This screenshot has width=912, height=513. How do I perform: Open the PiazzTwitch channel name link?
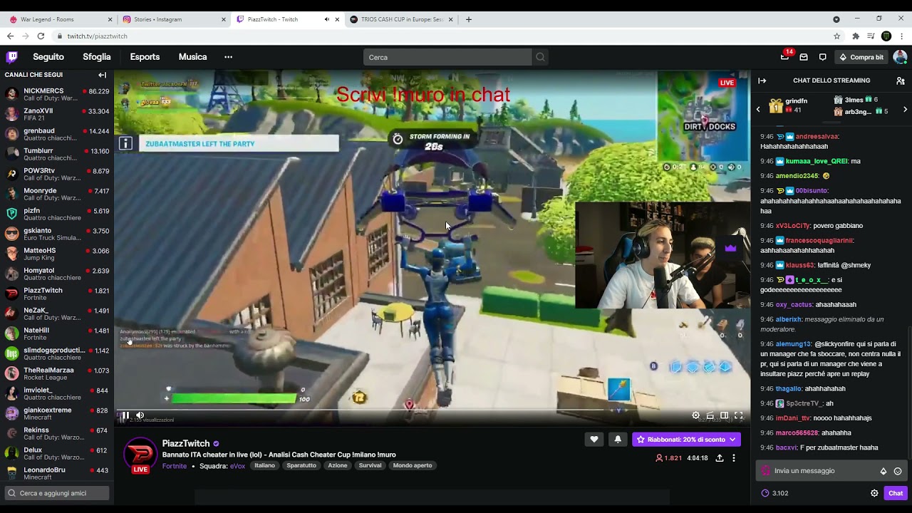coord(186,443)
